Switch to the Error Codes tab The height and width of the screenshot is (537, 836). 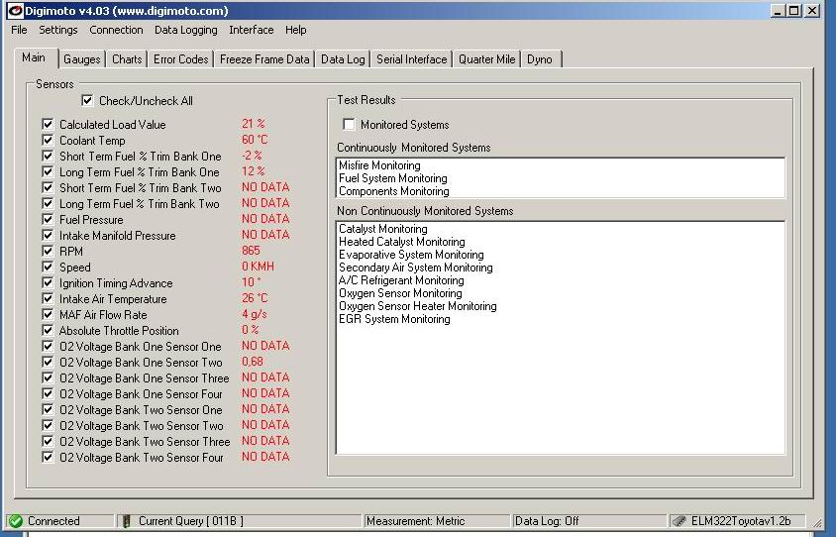point(180,59)
